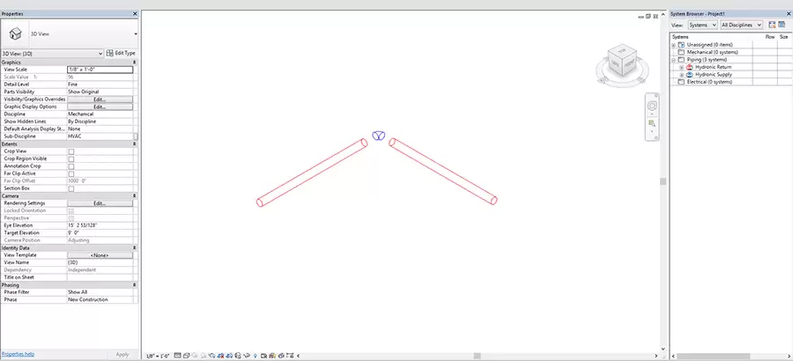Screen dimensions: 793x361
Task: Click restore icon of the 3D view window
Action: coord(648,16)
